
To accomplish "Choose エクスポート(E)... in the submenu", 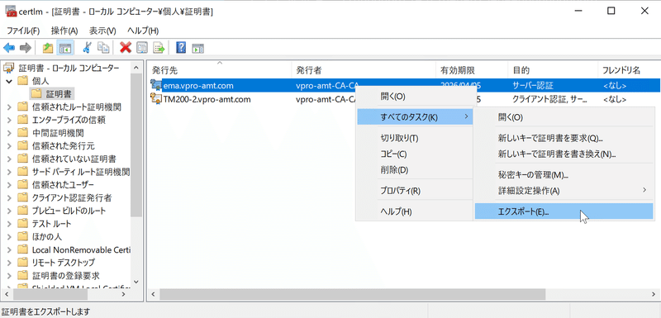I will [564, 211].
